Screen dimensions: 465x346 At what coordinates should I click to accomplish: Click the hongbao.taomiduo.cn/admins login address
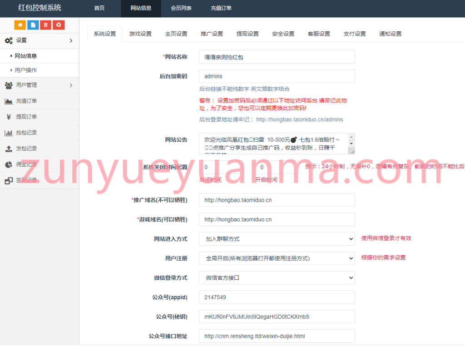300,119
